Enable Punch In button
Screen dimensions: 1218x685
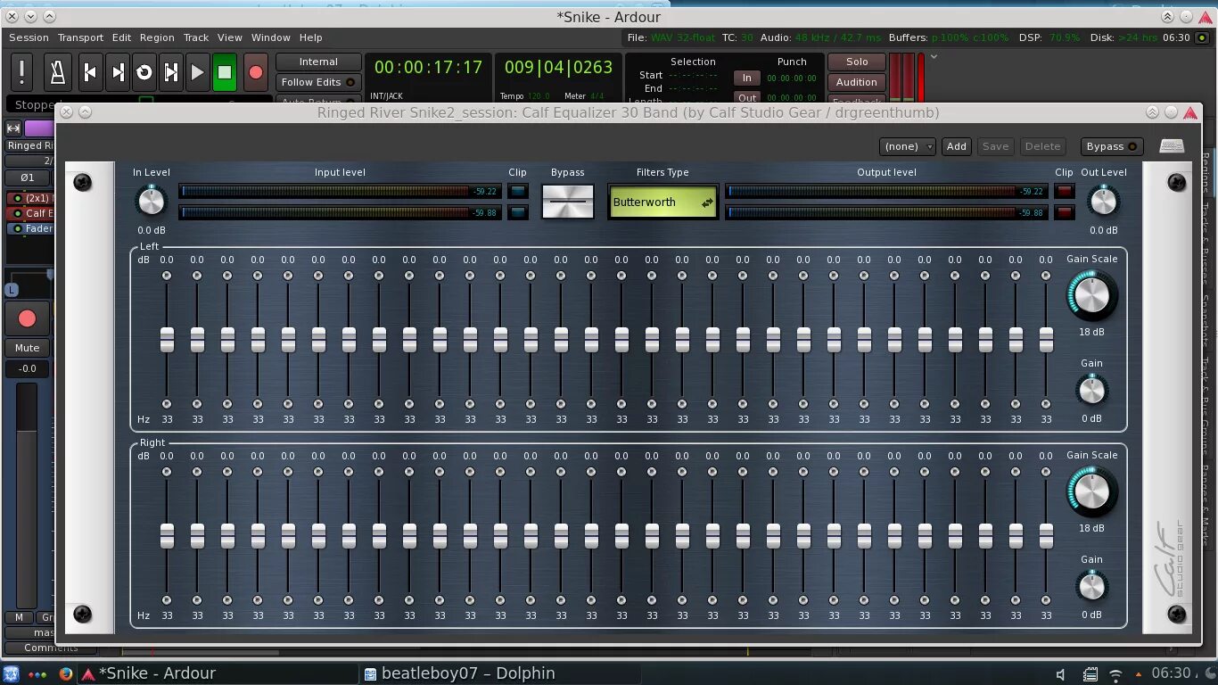[747, 78]
